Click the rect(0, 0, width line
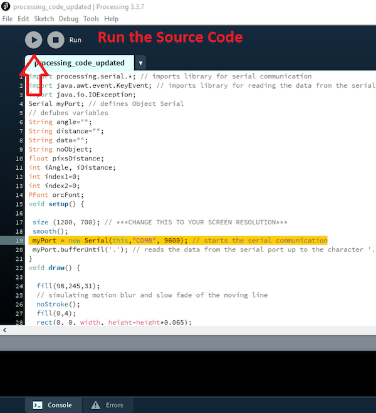Image resolution: width=376 pixels, height=413 pixels. [114, 322]
